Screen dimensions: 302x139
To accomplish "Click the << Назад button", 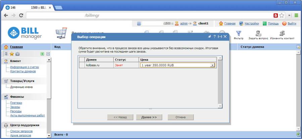I will [x=120, y=117].
